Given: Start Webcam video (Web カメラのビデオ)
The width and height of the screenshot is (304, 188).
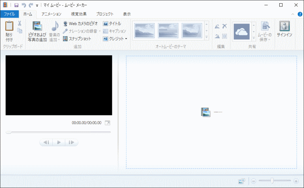Looking at the screenshot, I should coord(81,23).
